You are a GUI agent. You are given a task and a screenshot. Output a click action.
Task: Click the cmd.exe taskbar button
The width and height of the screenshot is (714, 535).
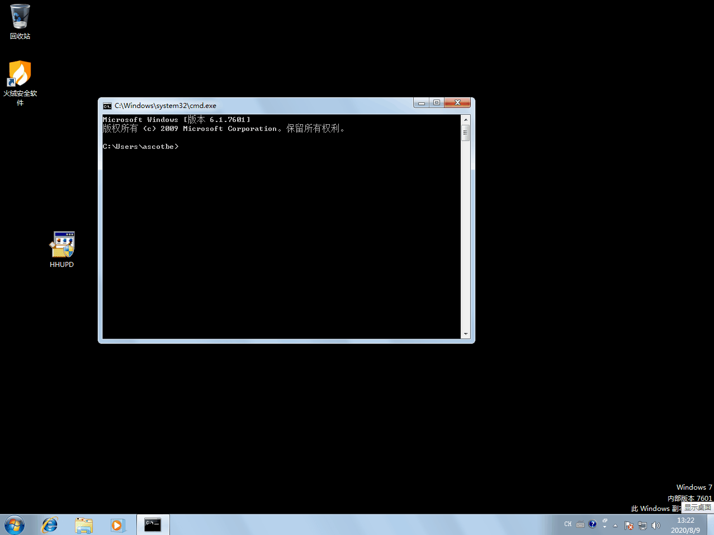click(153, 525)
